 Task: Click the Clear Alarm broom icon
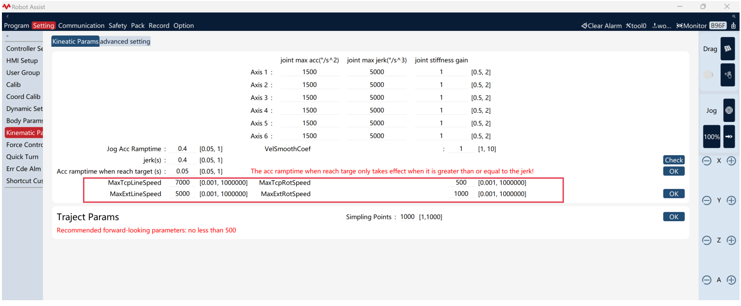584,26
